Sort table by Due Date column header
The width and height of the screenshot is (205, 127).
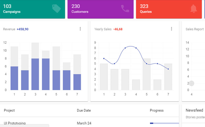tap(84, 110)
